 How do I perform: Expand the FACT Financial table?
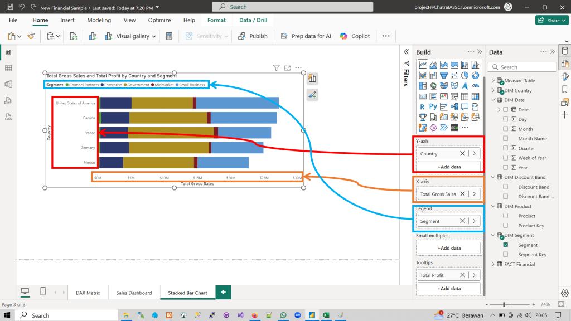point(492,265)
